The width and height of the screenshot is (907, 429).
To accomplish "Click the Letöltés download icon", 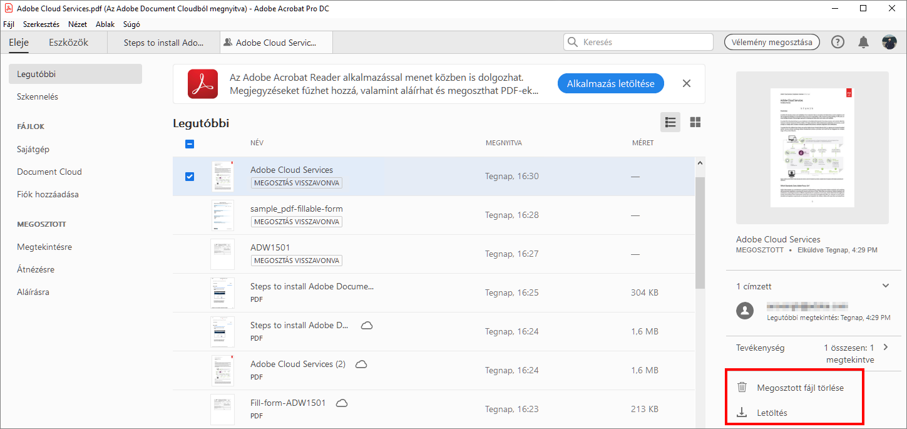I will 742,413.
